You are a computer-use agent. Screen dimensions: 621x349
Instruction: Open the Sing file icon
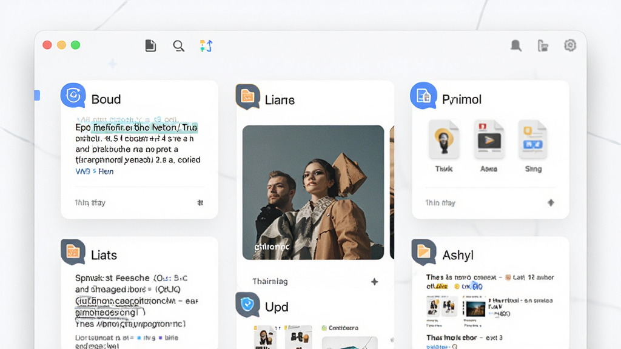tap(532, 140)
